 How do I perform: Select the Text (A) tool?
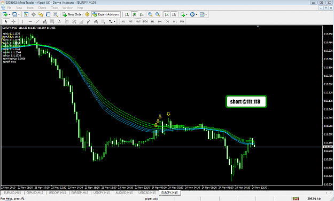(59, 21)
